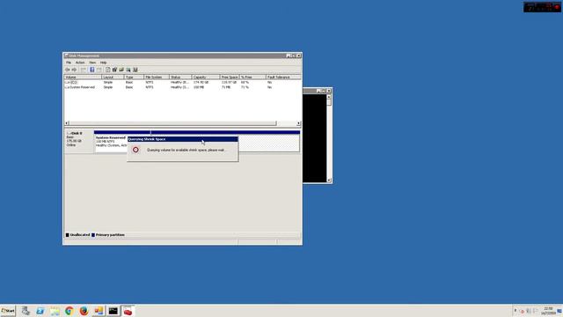This screenshot has height=317, width=563.
Task: Sort by Status column header
Action: click(x=180, y=77)
